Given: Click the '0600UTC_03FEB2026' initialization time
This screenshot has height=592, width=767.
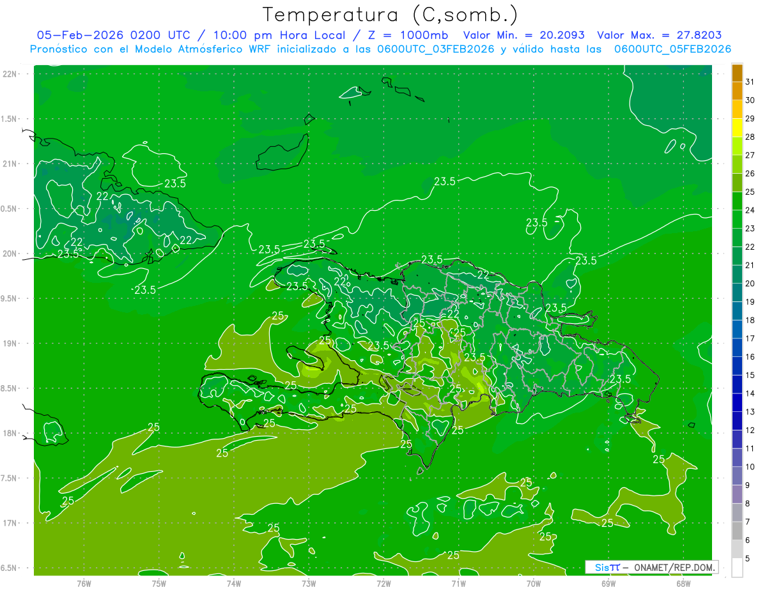Looking at the screenshot, I should [435, 49].
